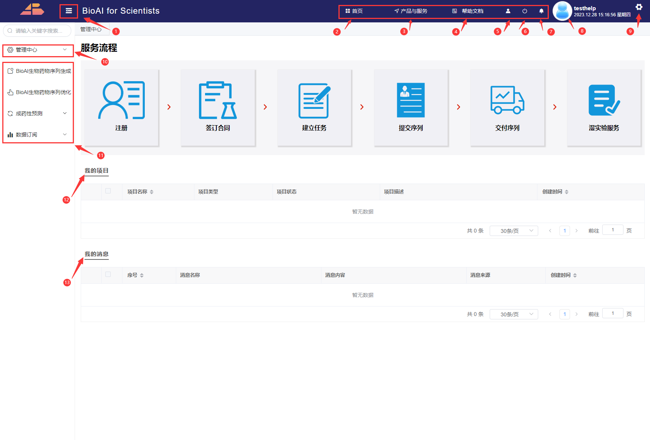Click the 建立任务 create task icon
650x440 pixels.
click(314, 101)
